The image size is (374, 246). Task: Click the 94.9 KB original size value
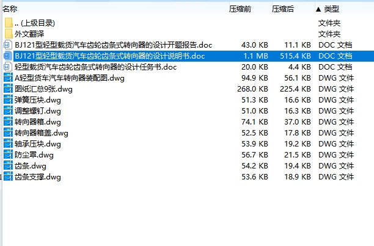point(254,78)
